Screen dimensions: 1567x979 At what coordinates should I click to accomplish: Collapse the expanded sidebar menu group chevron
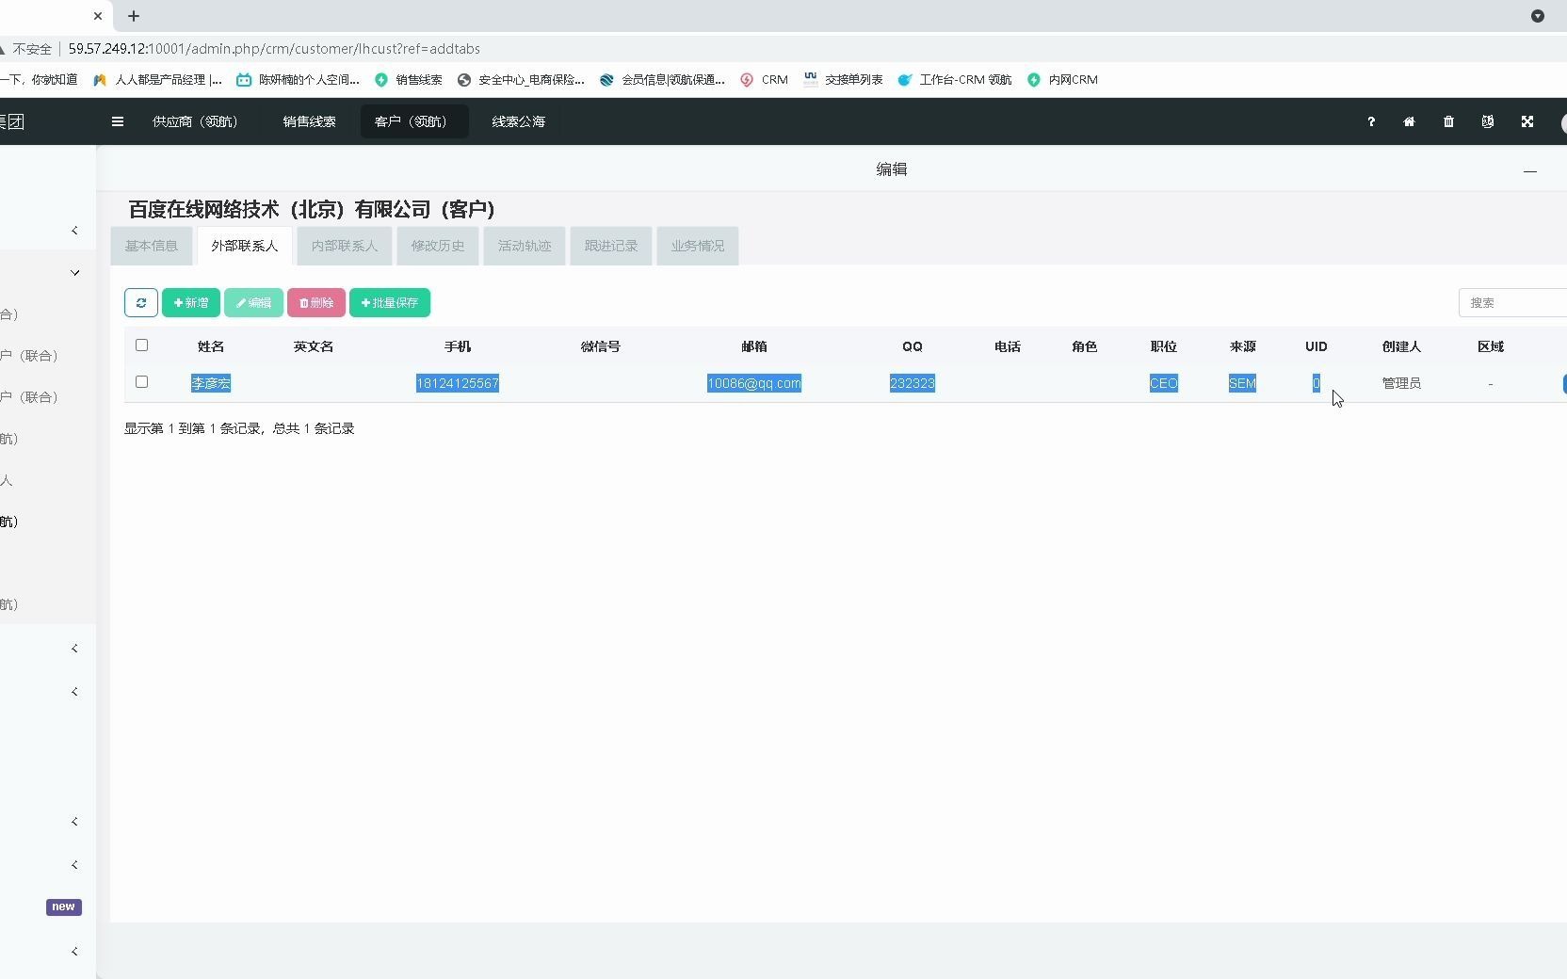click(74, 273)
